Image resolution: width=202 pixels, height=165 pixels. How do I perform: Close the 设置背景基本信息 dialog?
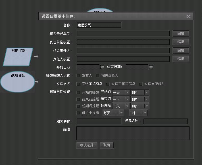188,16
